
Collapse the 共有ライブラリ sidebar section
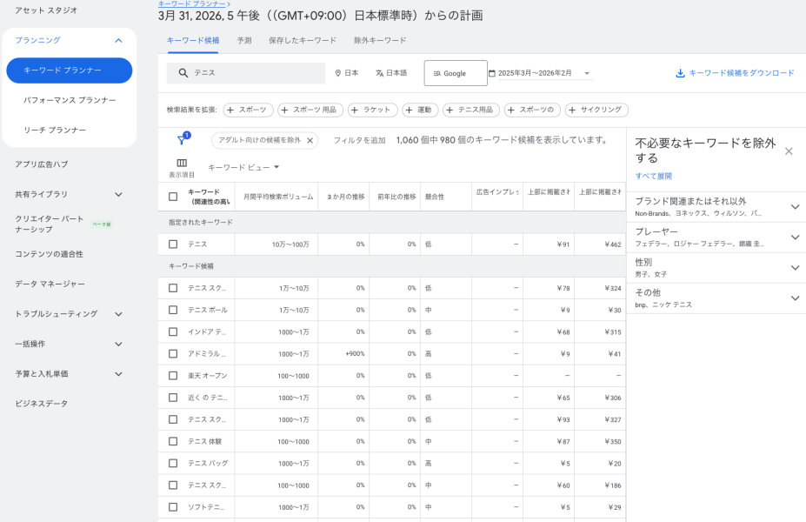point(117,194)
